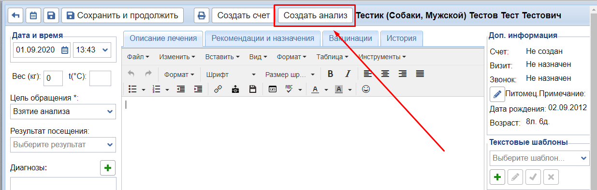This screenshot has height=190, width=597.
Task: Click inside the treatment description text area
Action: point(303,143)
